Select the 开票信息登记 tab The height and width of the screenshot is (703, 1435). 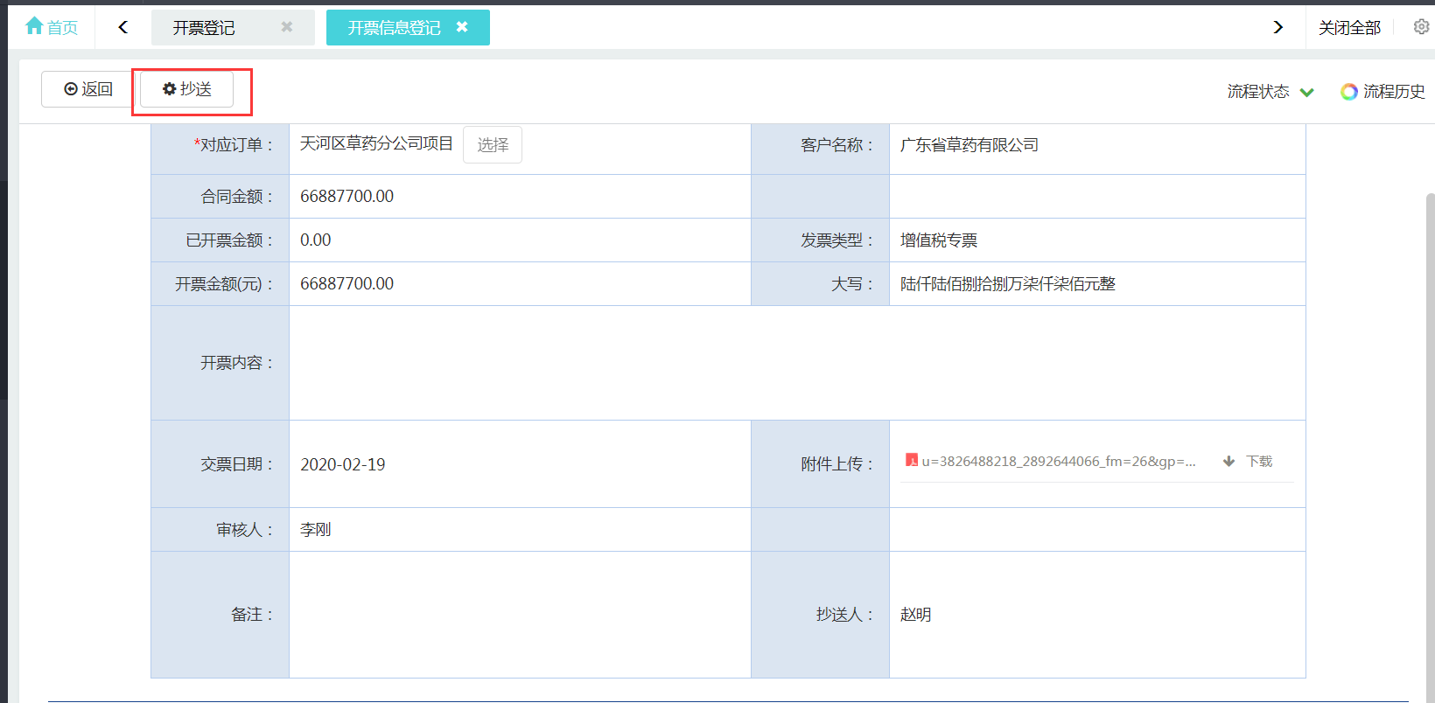[394, 28]
